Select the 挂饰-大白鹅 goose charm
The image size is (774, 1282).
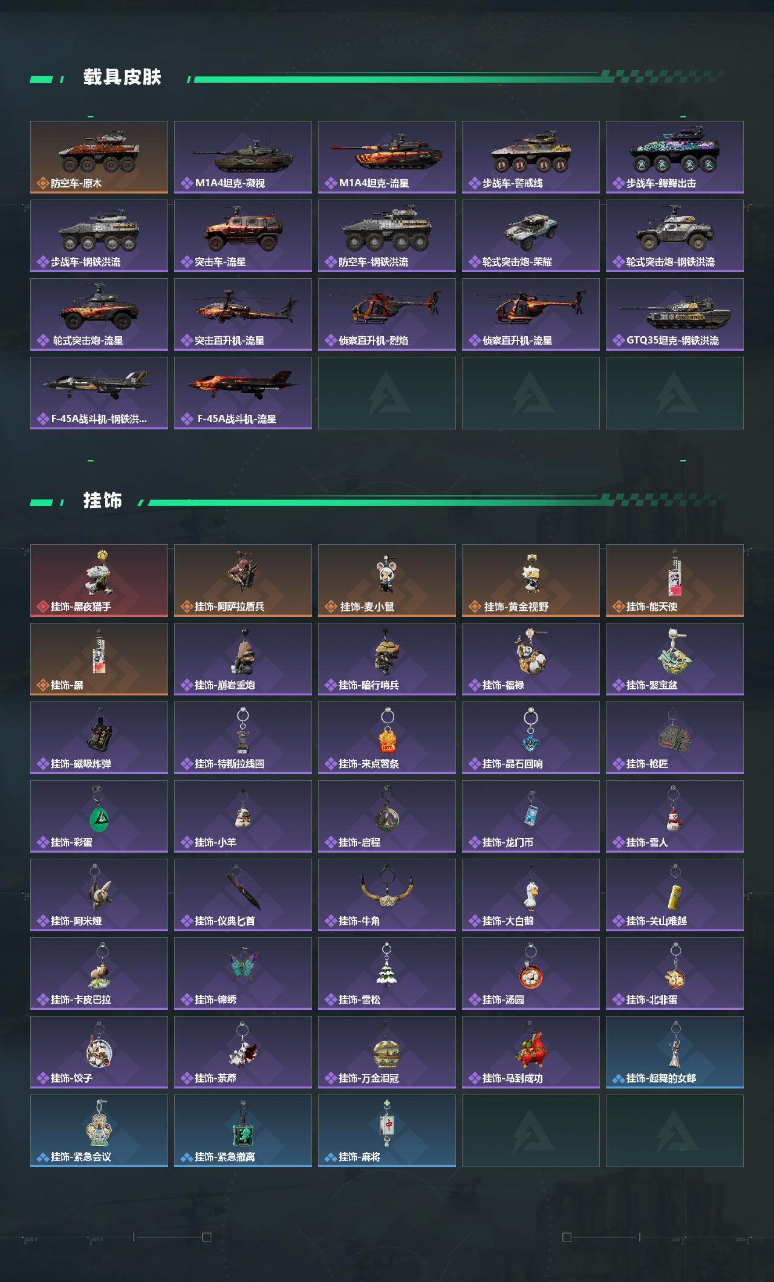click(531, 895)
